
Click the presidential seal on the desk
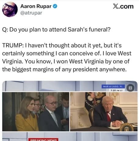127,127
